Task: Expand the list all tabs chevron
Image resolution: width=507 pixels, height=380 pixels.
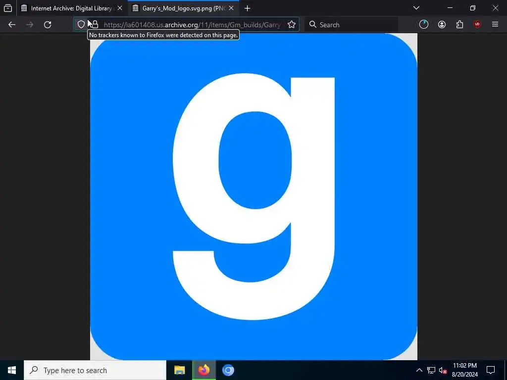Action: [416, 8]
